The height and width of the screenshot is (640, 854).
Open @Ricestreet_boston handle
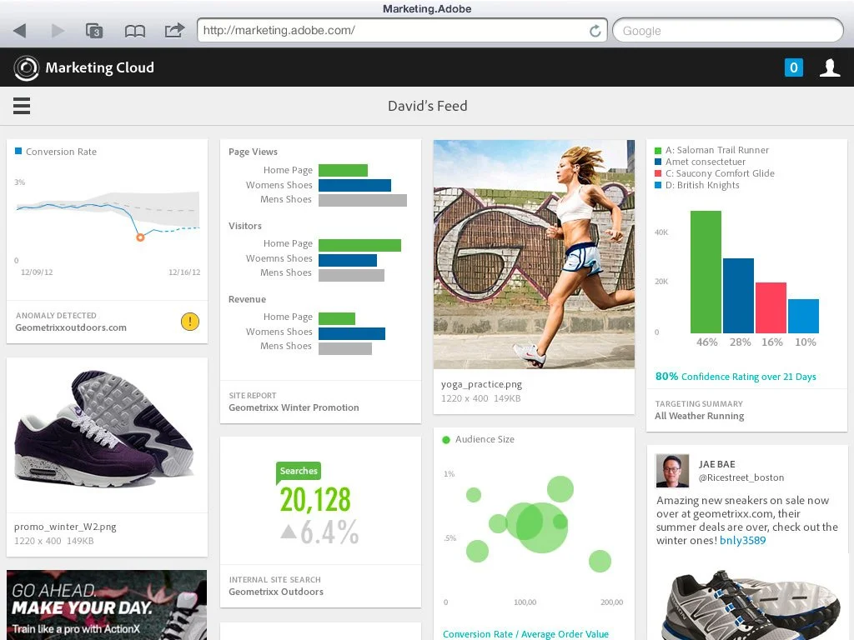(x=741, y=477)
